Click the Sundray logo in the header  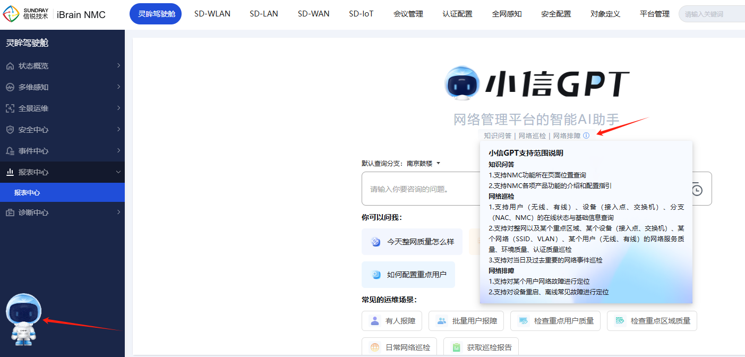pyautogui.click(x=26, y=14)
